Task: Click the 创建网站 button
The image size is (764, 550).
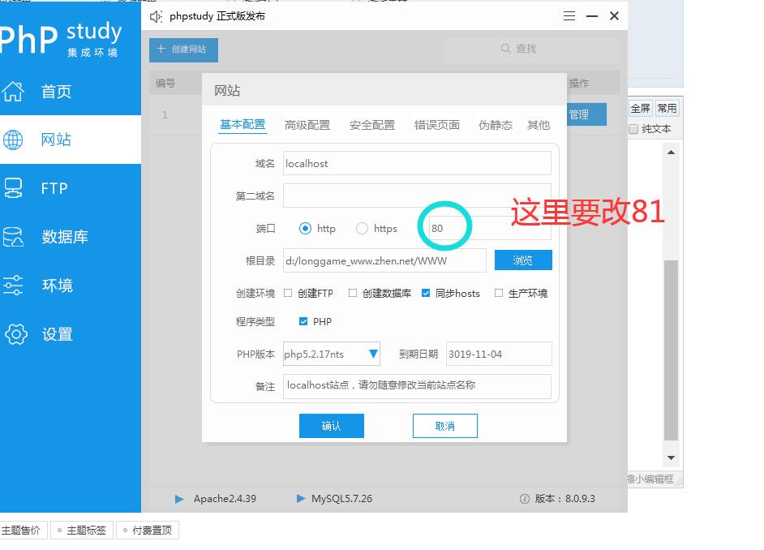Action: [183, 49]
